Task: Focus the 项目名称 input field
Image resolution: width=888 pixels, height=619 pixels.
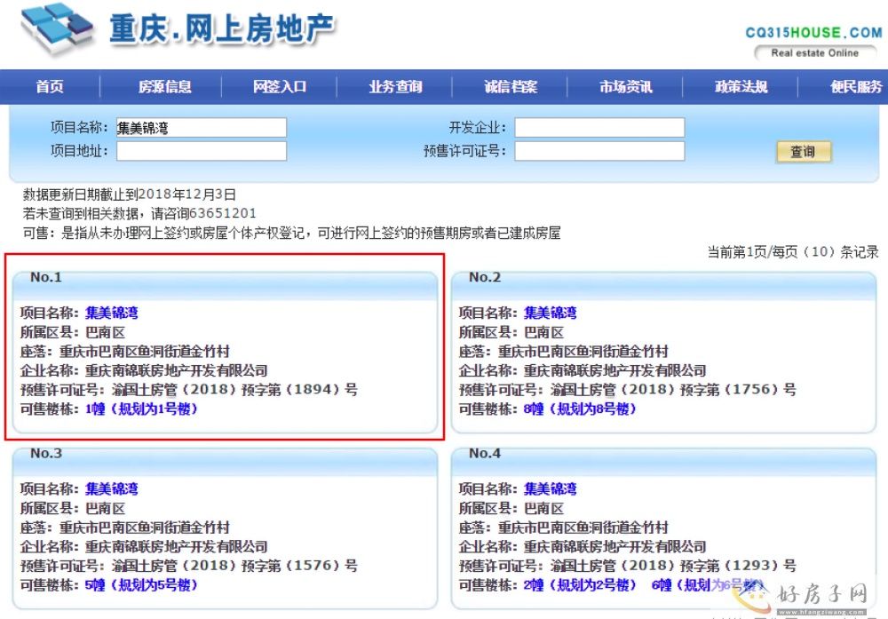Action: point(201,128)
